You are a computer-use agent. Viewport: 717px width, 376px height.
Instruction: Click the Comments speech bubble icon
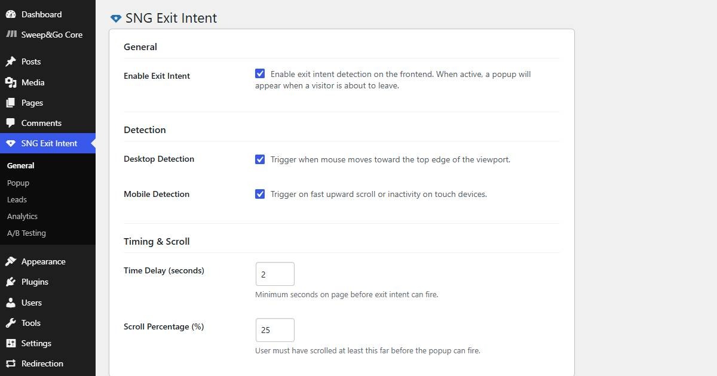[11, 123]
